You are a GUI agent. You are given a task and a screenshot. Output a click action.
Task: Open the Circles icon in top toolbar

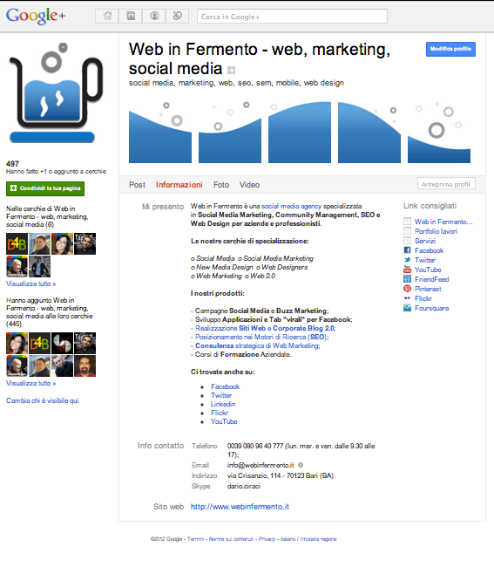click(177, 16)
